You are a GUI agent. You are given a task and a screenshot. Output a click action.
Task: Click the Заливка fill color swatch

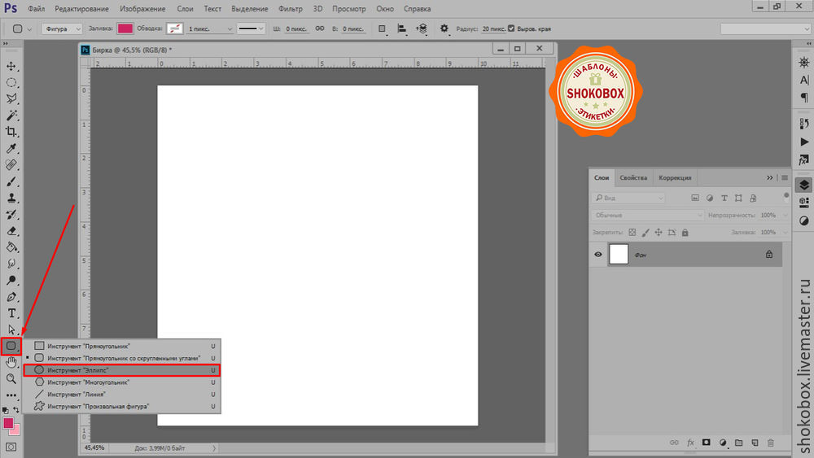pos(125,28)
